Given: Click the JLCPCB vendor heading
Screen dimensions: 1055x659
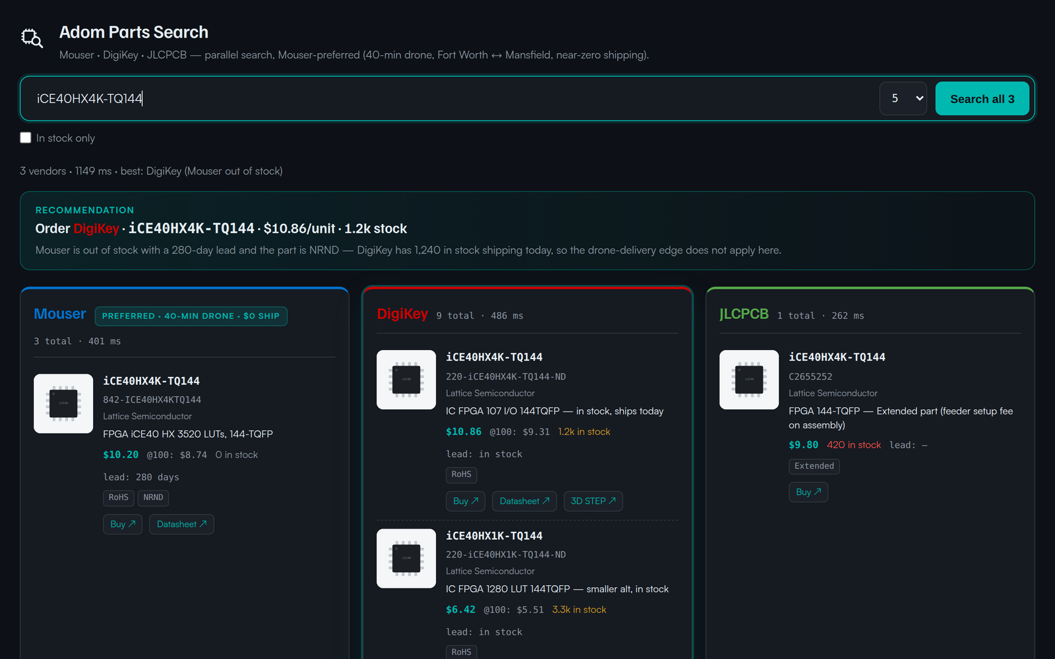Looking at the screenshot, I should coord(744,314).
